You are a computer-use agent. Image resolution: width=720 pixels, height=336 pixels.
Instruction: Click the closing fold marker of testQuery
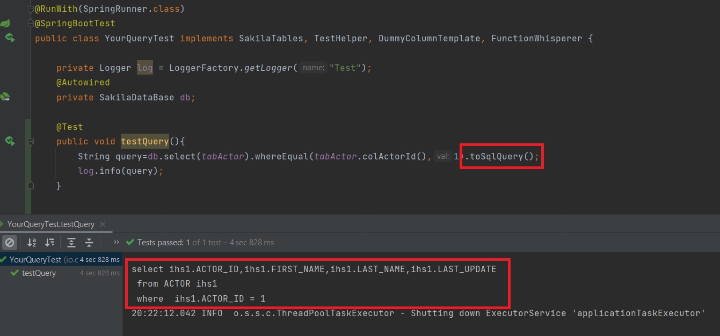coord(31,186)
